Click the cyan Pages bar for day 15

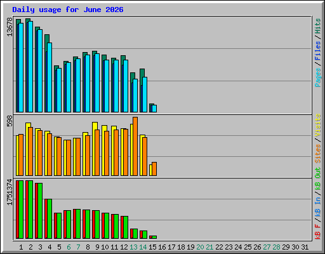click(154, 109)
